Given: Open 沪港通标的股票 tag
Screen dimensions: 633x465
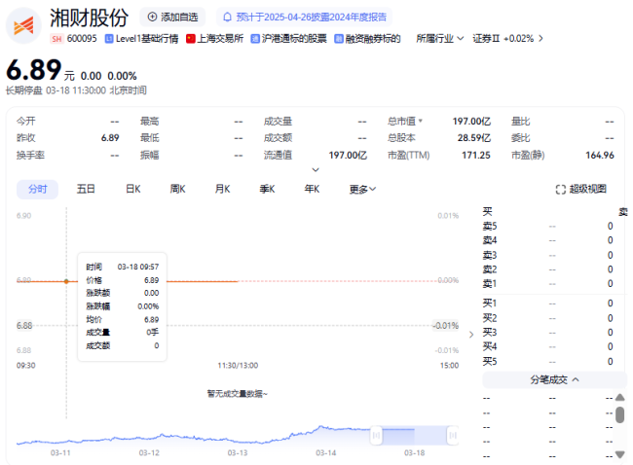Looking at the screenshot, I should coord(288,39).
